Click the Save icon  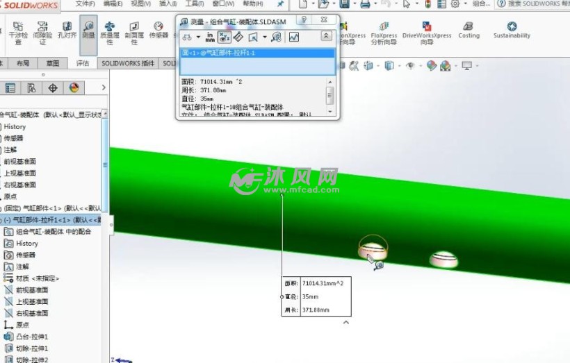[344, 4]
